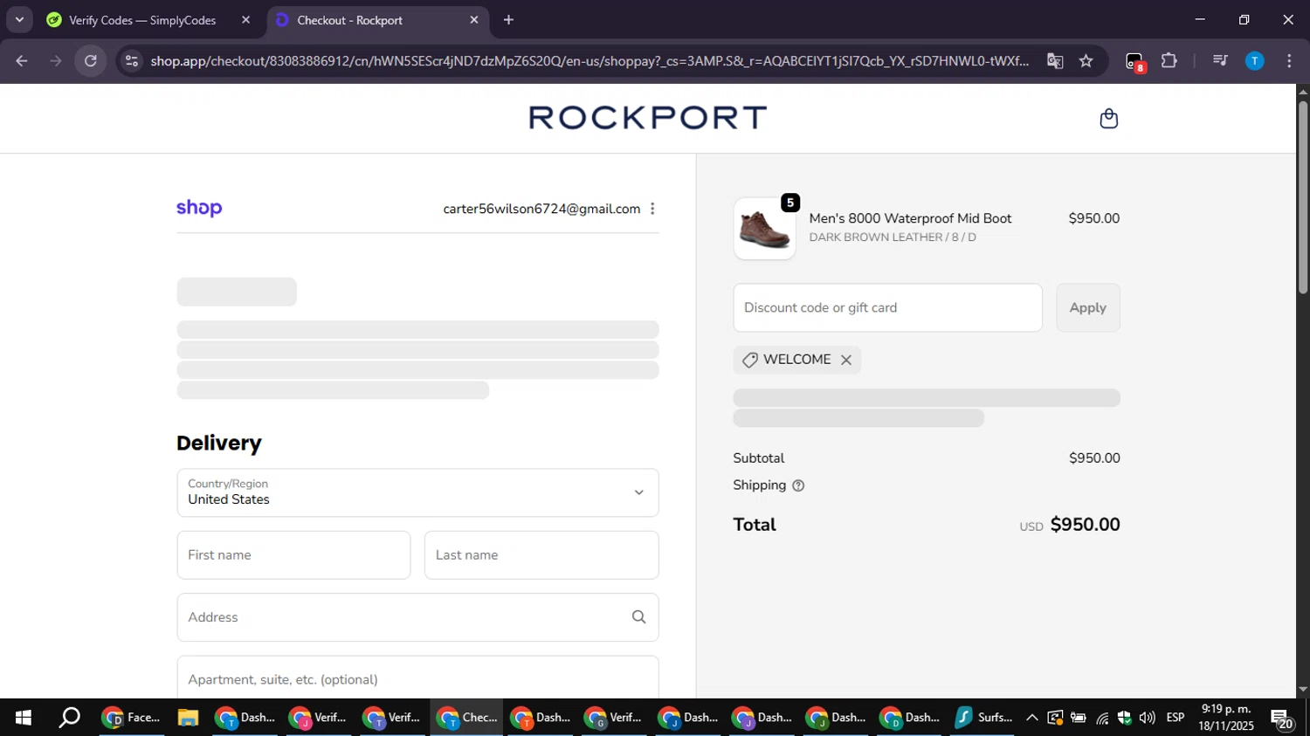Show hidden system tray icons
1310x736 pixels.
1031,718
